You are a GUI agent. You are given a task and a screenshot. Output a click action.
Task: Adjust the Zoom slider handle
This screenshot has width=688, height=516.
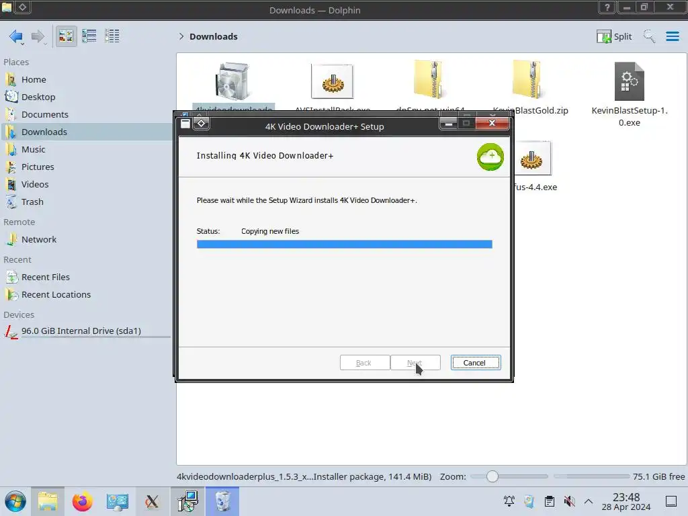click(x=492, y=476)
